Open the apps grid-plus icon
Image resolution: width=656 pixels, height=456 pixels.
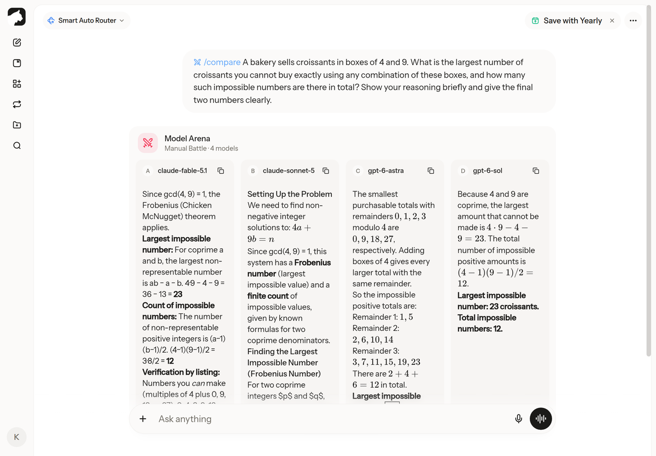17,84
